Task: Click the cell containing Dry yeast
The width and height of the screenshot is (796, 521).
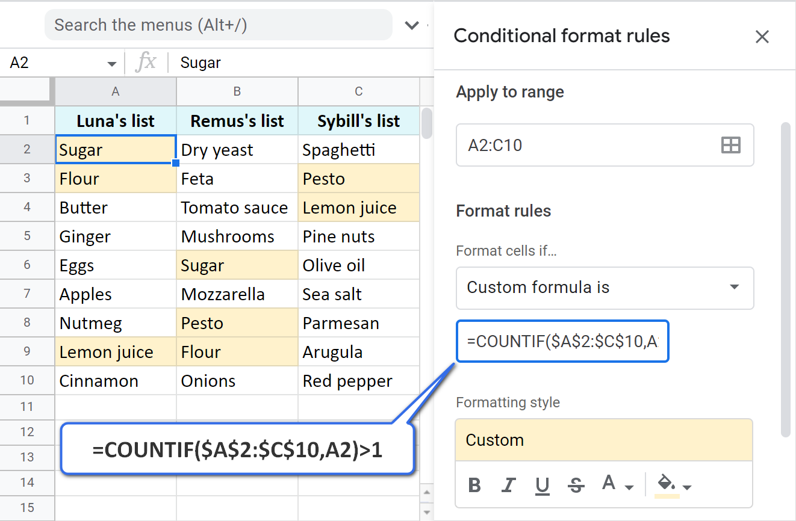Action: (237, 149)
